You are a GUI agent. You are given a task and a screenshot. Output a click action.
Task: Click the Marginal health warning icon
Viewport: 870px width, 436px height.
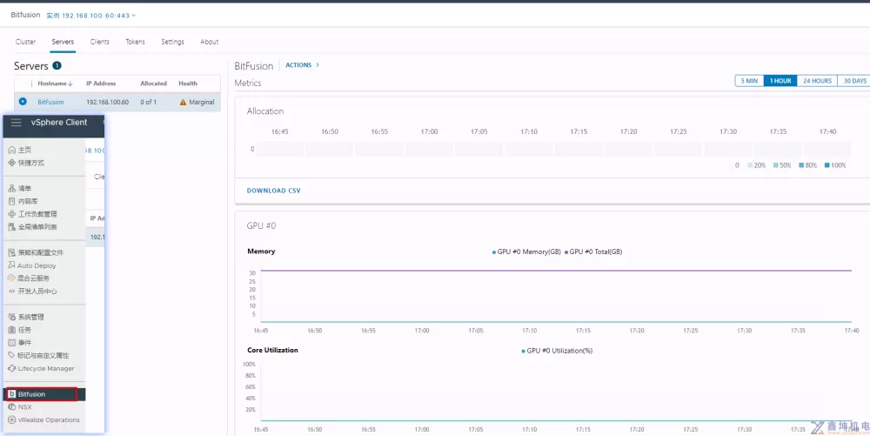tap(183, 102)
